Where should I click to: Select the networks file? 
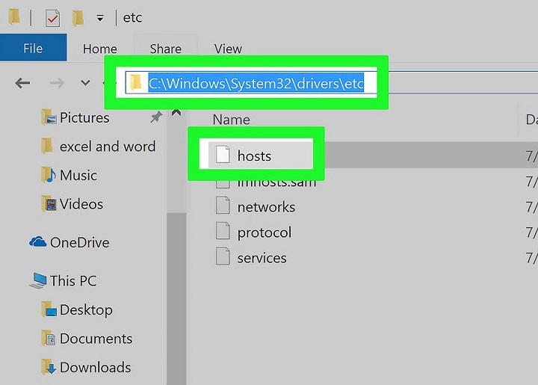tap(267, 207)
